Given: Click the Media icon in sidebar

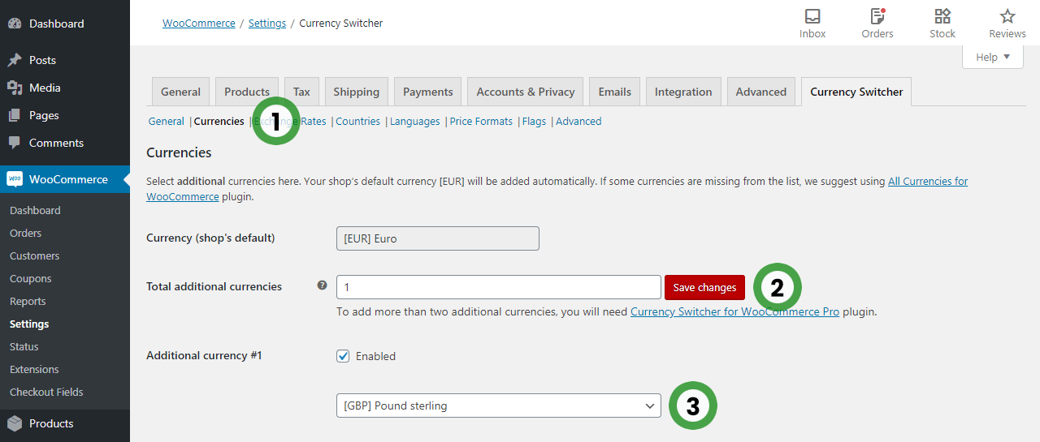Looking at the screenshot, I should click(x=15, y=88).
